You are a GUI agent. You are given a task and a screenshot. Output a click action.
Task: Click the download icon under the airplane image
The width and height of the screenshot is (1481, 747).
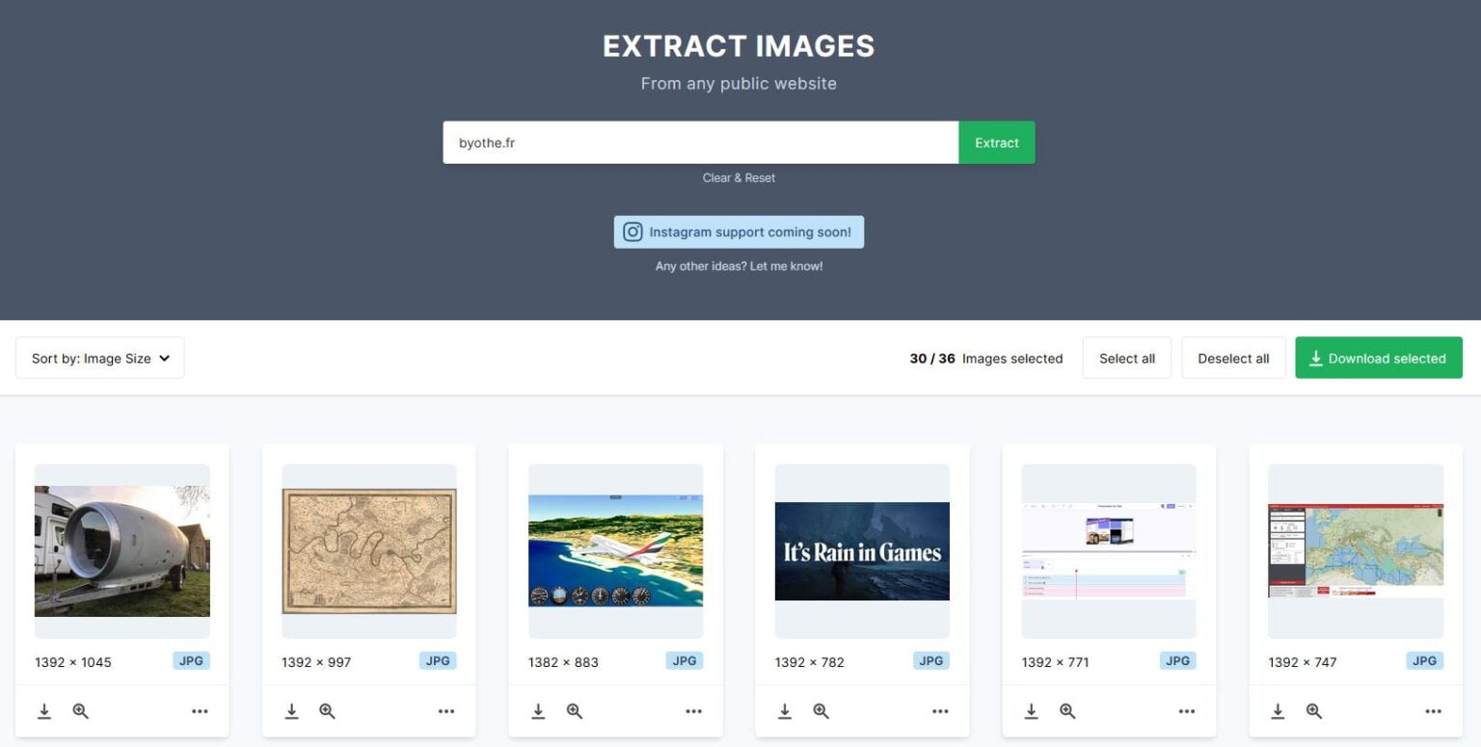pos(538,710)
